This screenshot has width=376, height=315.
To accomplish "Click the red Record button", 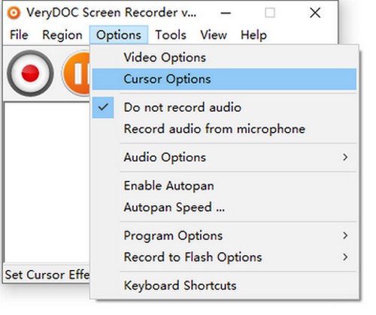I will (30, 73).
